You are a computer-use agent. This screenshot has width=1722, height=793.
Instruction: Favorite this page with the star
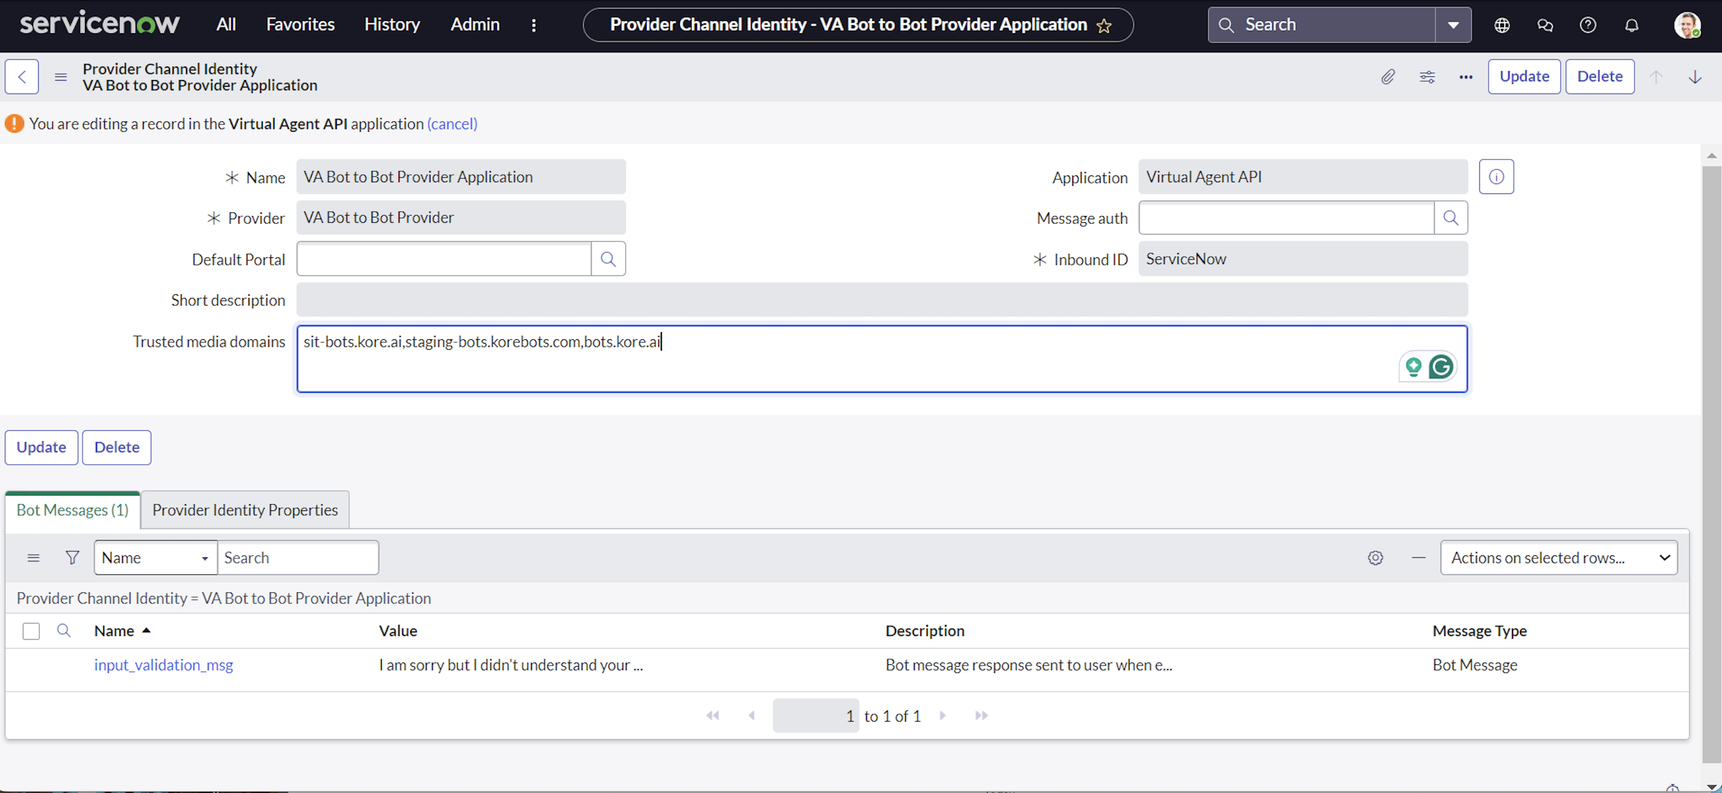click(1104, 25)
